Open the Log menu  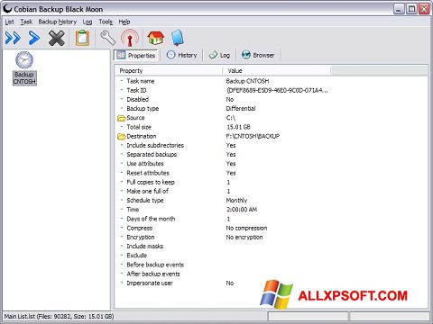pos(88,22)
